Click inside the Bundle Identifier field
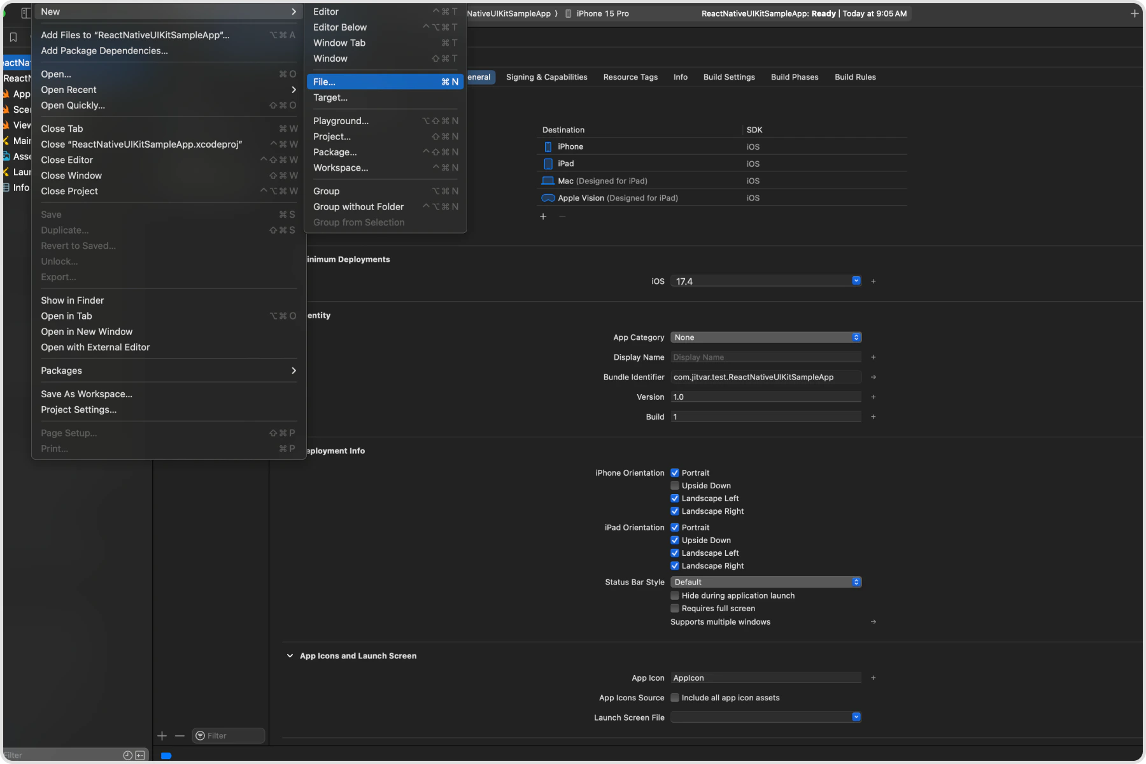Screen dimensions: 1146x764 click(x=751, y=377)
